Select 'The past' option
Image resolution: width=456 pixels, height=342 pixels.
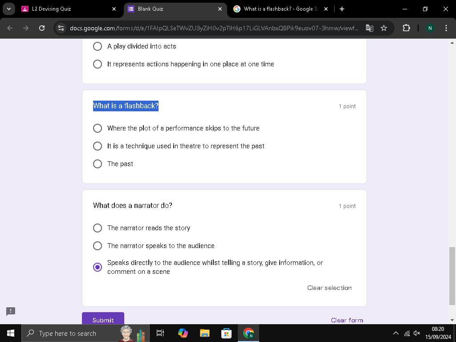coord(98,164)
